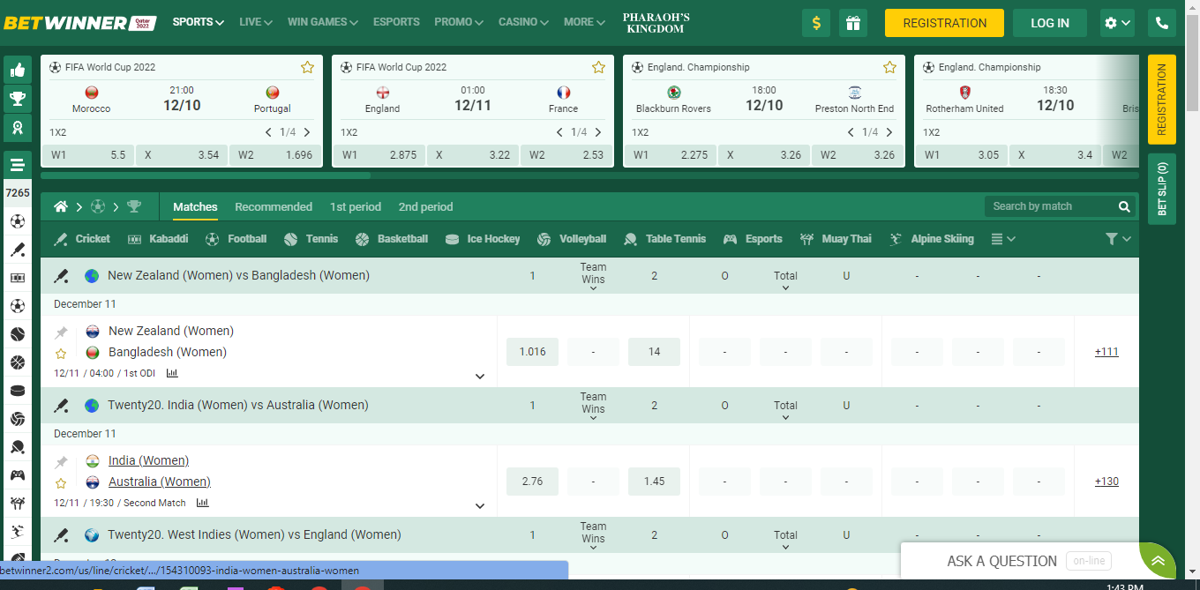Expand India vs Australia match details chevron
1200x590 pixels.
(x=480, y=506)
